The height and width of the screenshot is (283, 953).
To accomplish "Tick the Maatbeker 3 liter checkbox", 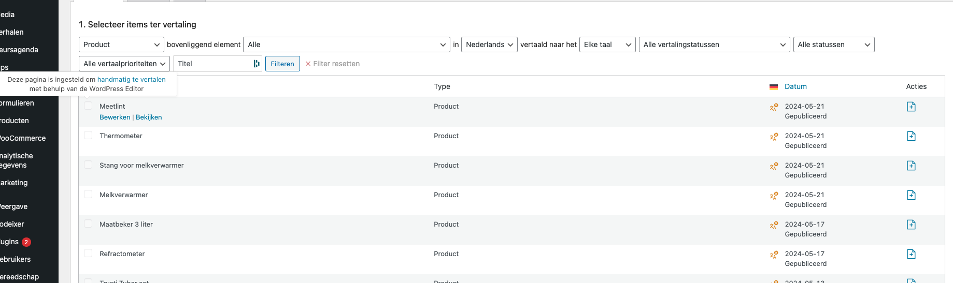I will click(88, 224).
